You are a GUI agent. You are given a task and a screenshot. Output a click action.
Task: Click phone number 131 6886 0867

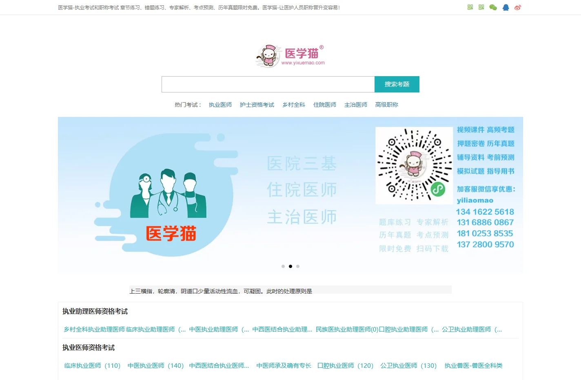(485, 222)
